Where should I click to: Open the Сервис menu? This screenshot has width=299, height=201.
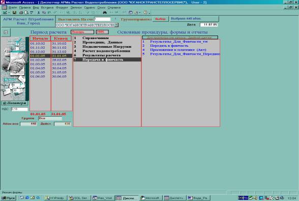tap(89, 8)
